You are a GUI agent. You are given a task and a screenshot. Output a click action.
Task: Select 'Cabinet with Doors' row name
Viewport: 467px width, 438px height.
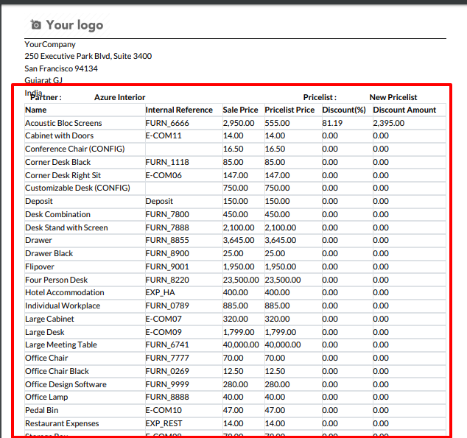(59, 135)
